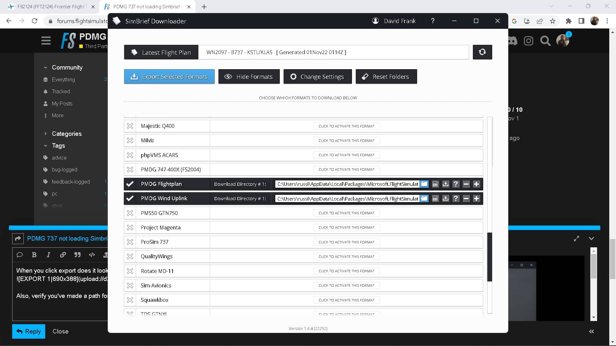
Task: Click Export Selected Formats button
Action: (x=169, y=77)
